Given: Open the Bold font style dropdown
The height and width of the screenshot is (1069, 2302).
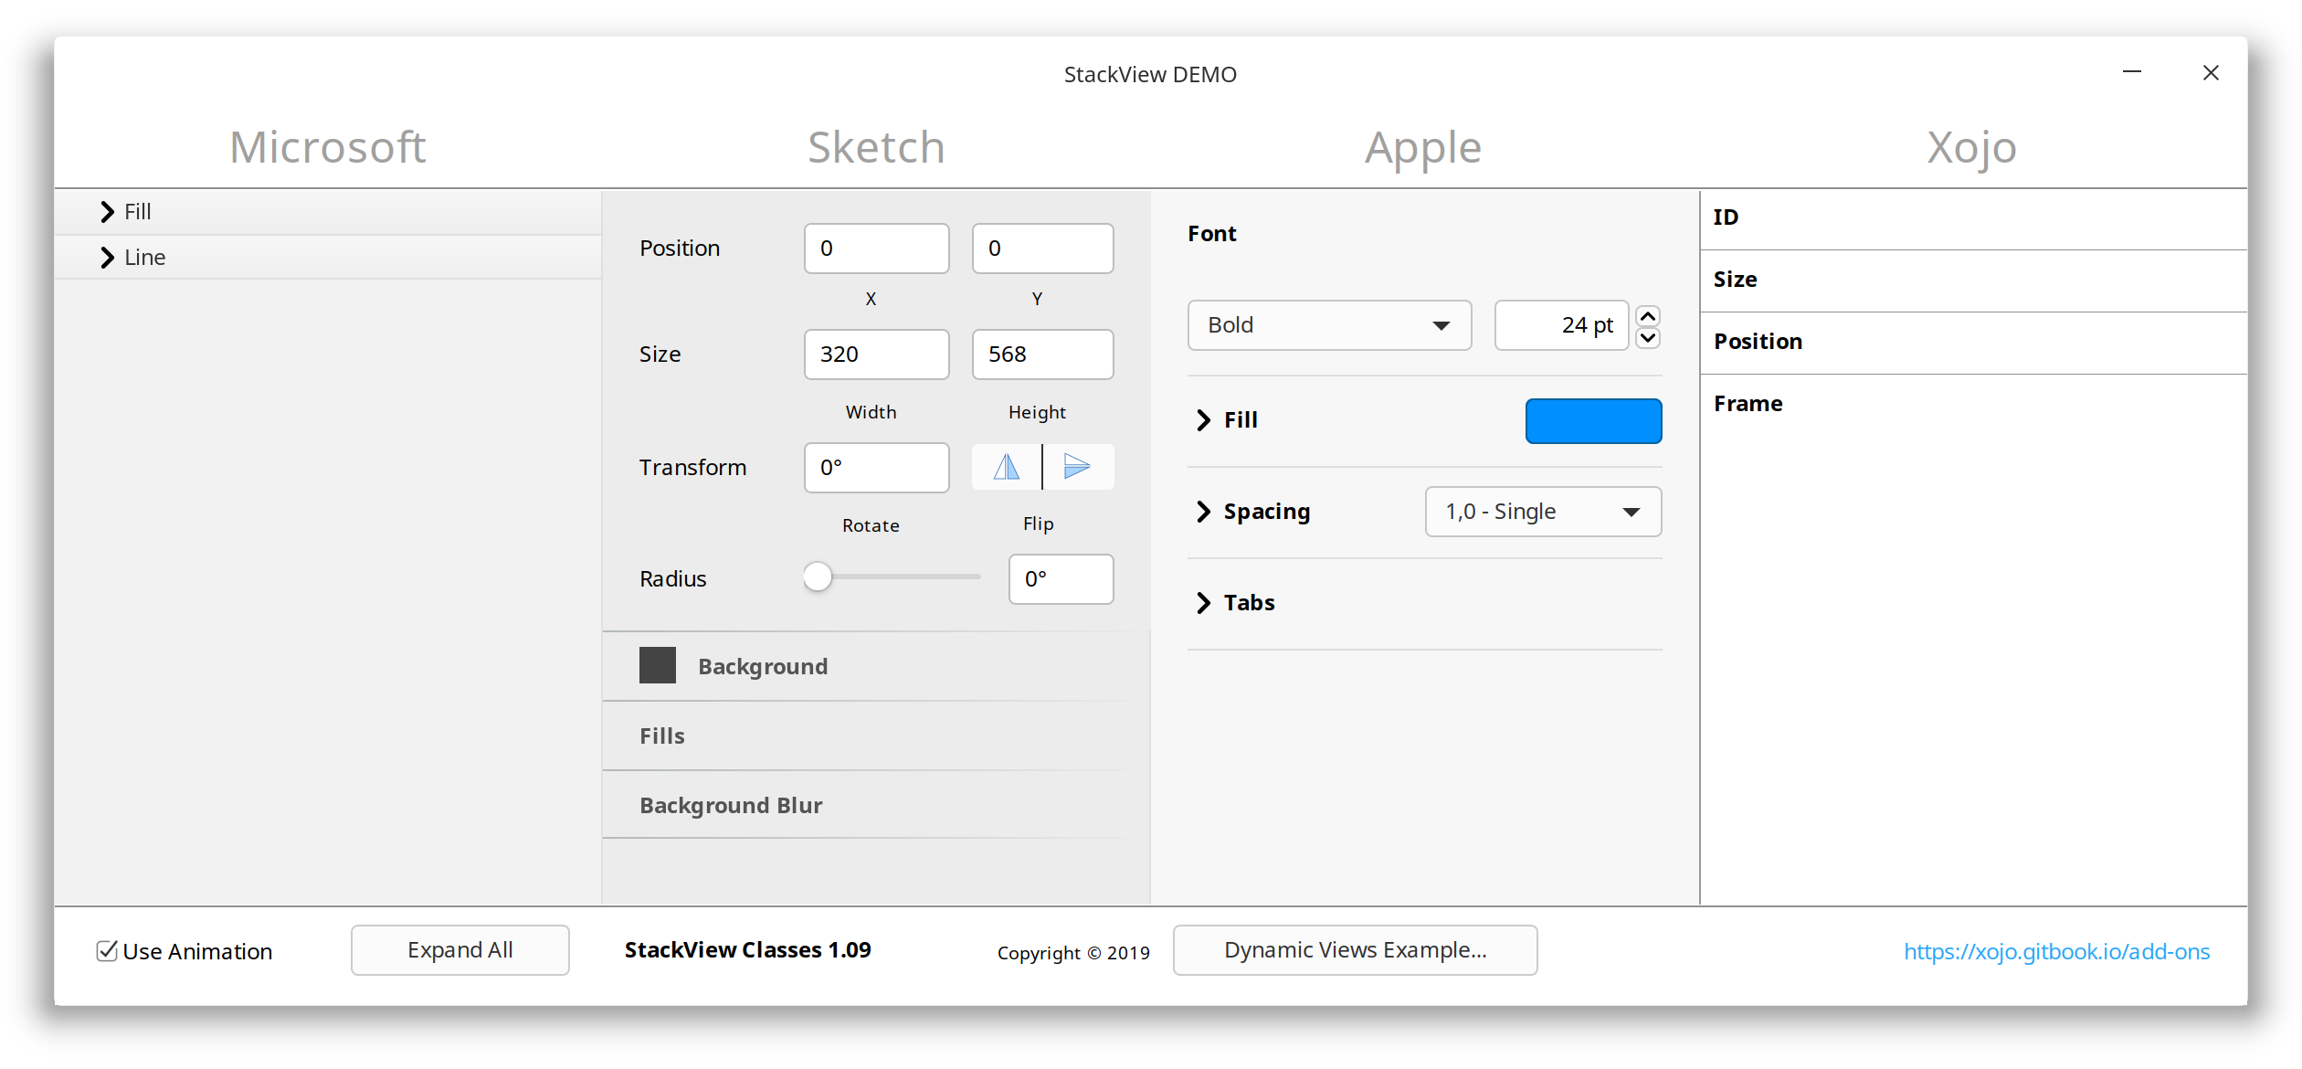Looking at the screenshot, I should [x=1329, y=325].
